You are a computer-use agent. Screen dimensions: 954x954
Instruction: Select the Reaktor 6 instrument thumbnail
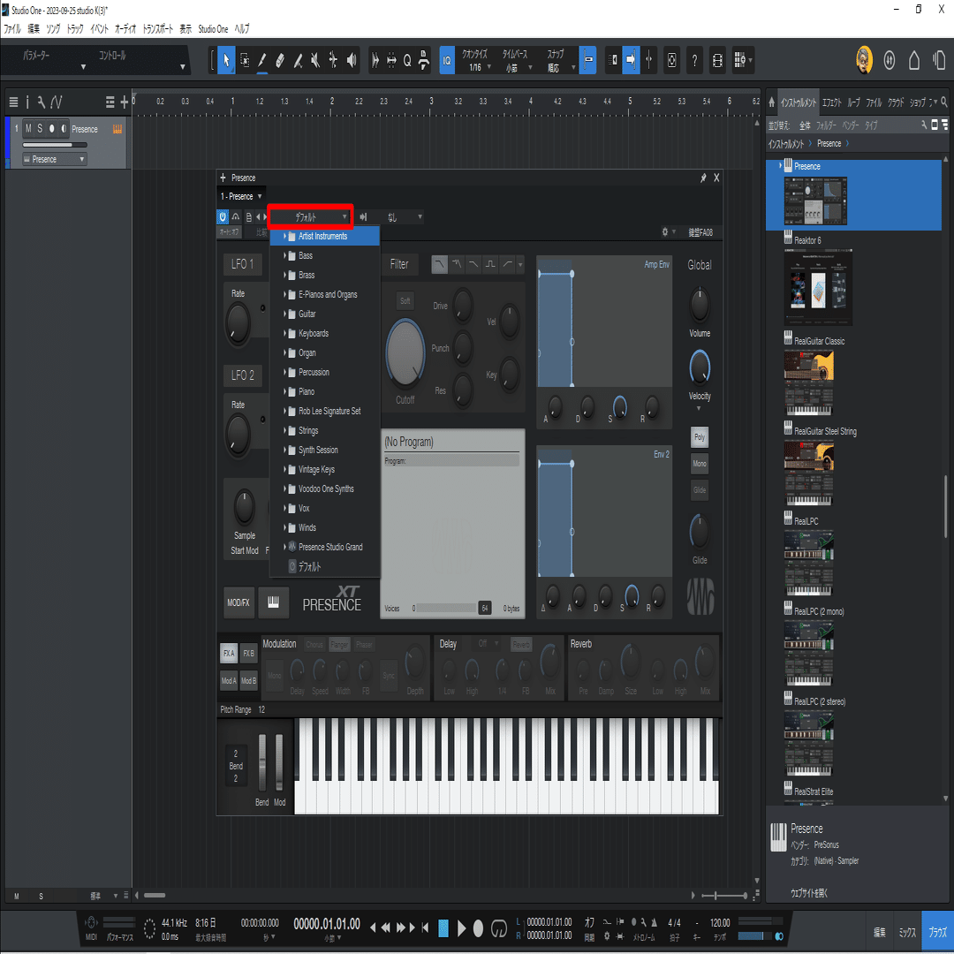(x=817, y=289)
